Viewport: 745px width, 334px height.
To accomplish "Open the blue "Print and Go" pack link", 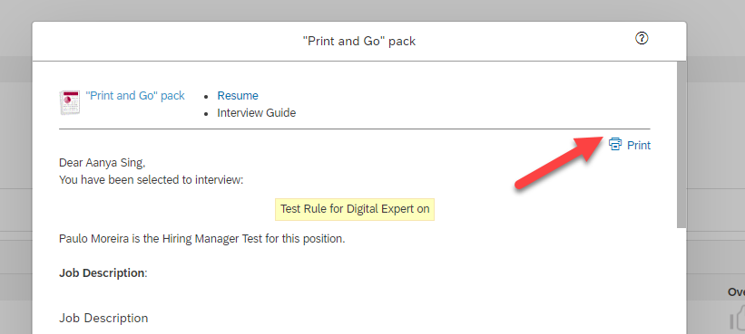I will (x=135, y=96).
